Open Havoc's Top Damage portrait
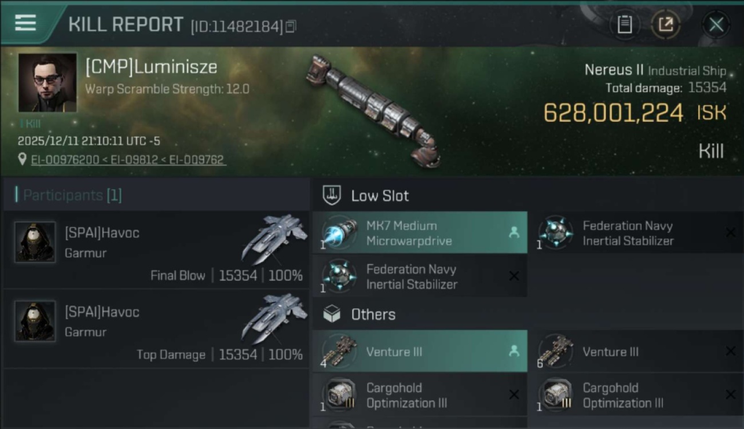The height and width of the screenshot is (429, 744). pyautogui.click(x=35, y=321)
